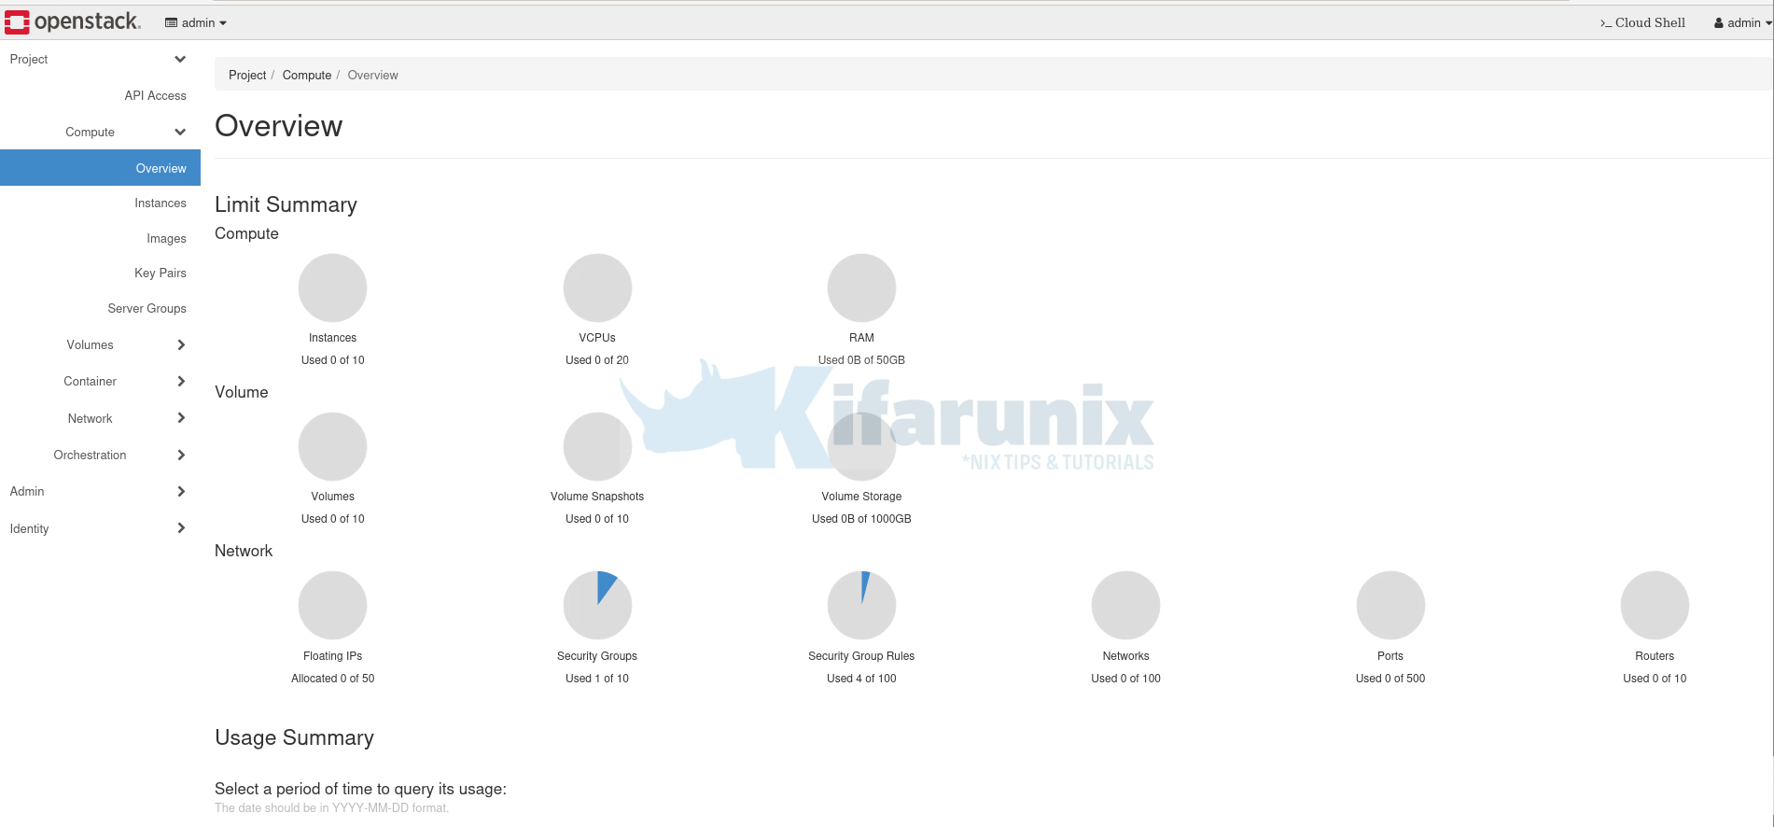
Task: Navigate to Key Pairs
Action: pyautogui.click(x=160, y=273)
